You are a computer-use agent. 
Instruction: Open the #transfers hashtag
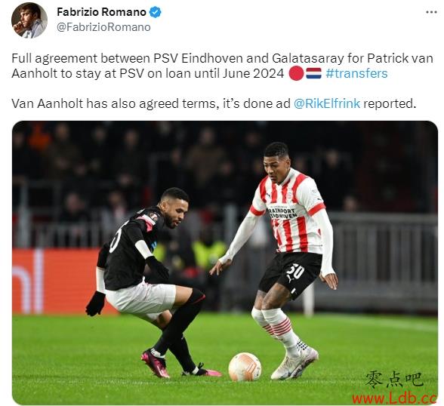coord(356,73)
